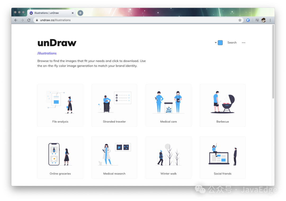Download the Online groceries illustration
The image size is (286, 201).
60,157
